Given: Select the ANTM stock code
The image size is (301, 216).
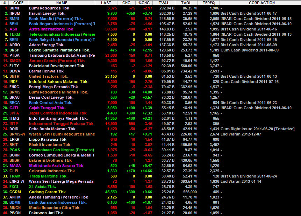Looking at the screenshot, I should coord(15,197).
